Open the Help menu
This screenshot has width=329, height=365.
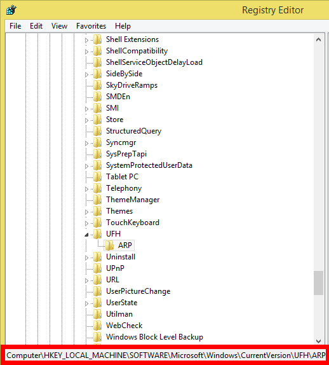tap(123, 26)
